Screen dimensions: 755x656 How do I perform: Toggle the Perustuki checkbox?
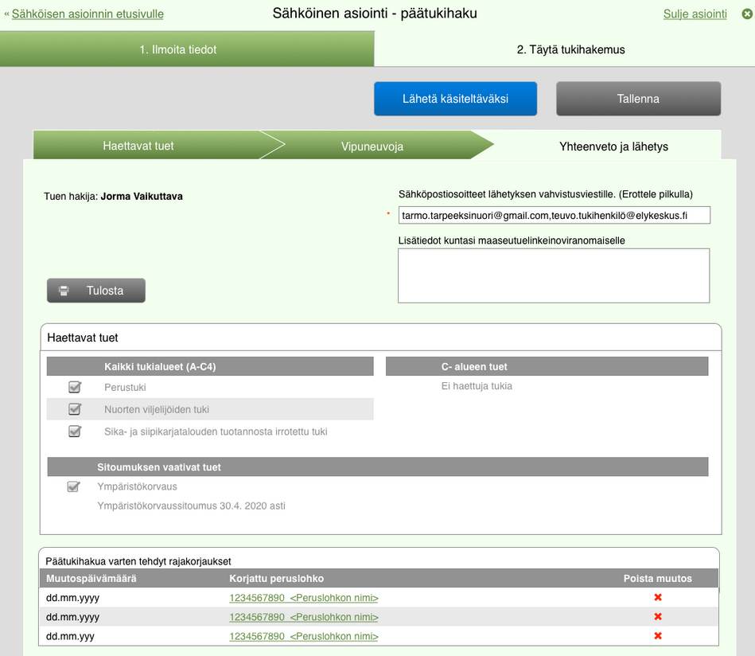pos(75,387)
